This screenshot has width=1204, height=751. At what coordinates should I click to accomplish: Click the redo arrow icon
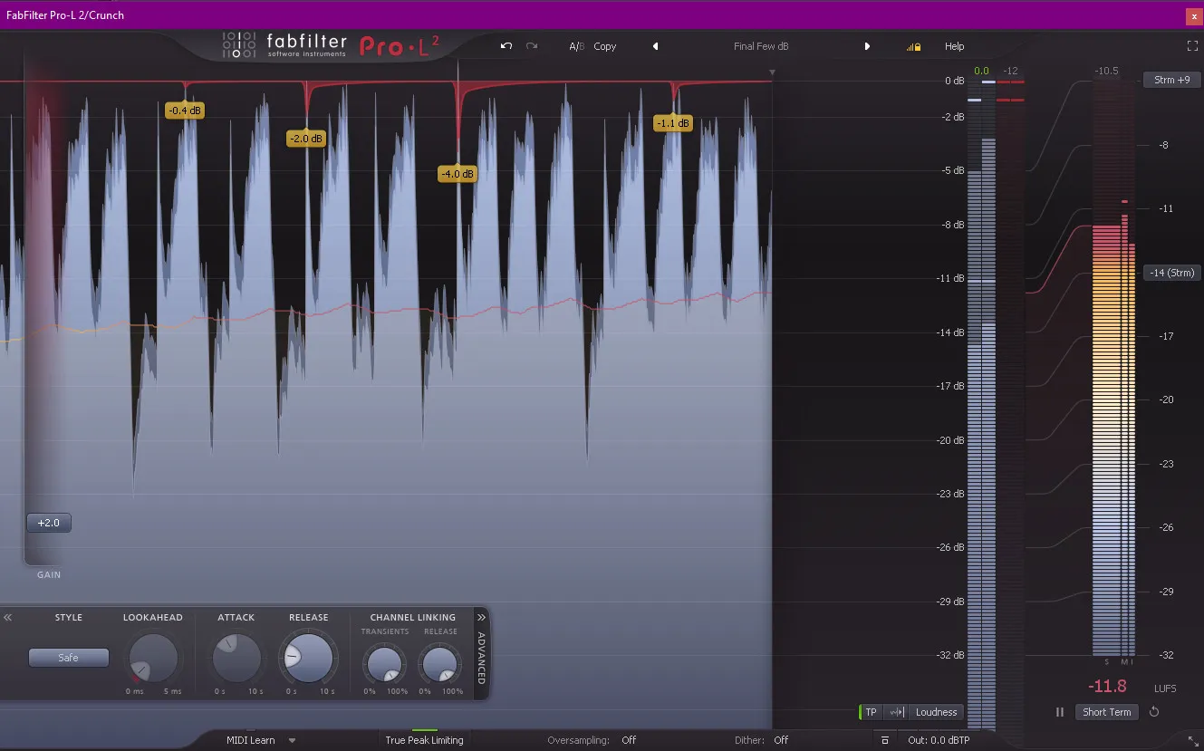point(532,46)
